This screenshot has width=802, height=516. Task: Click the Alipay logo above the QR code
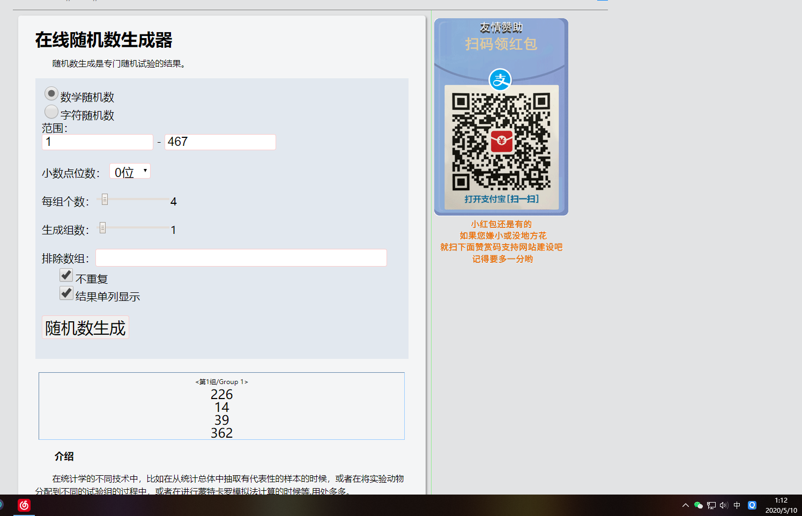[x=500, y=80]
